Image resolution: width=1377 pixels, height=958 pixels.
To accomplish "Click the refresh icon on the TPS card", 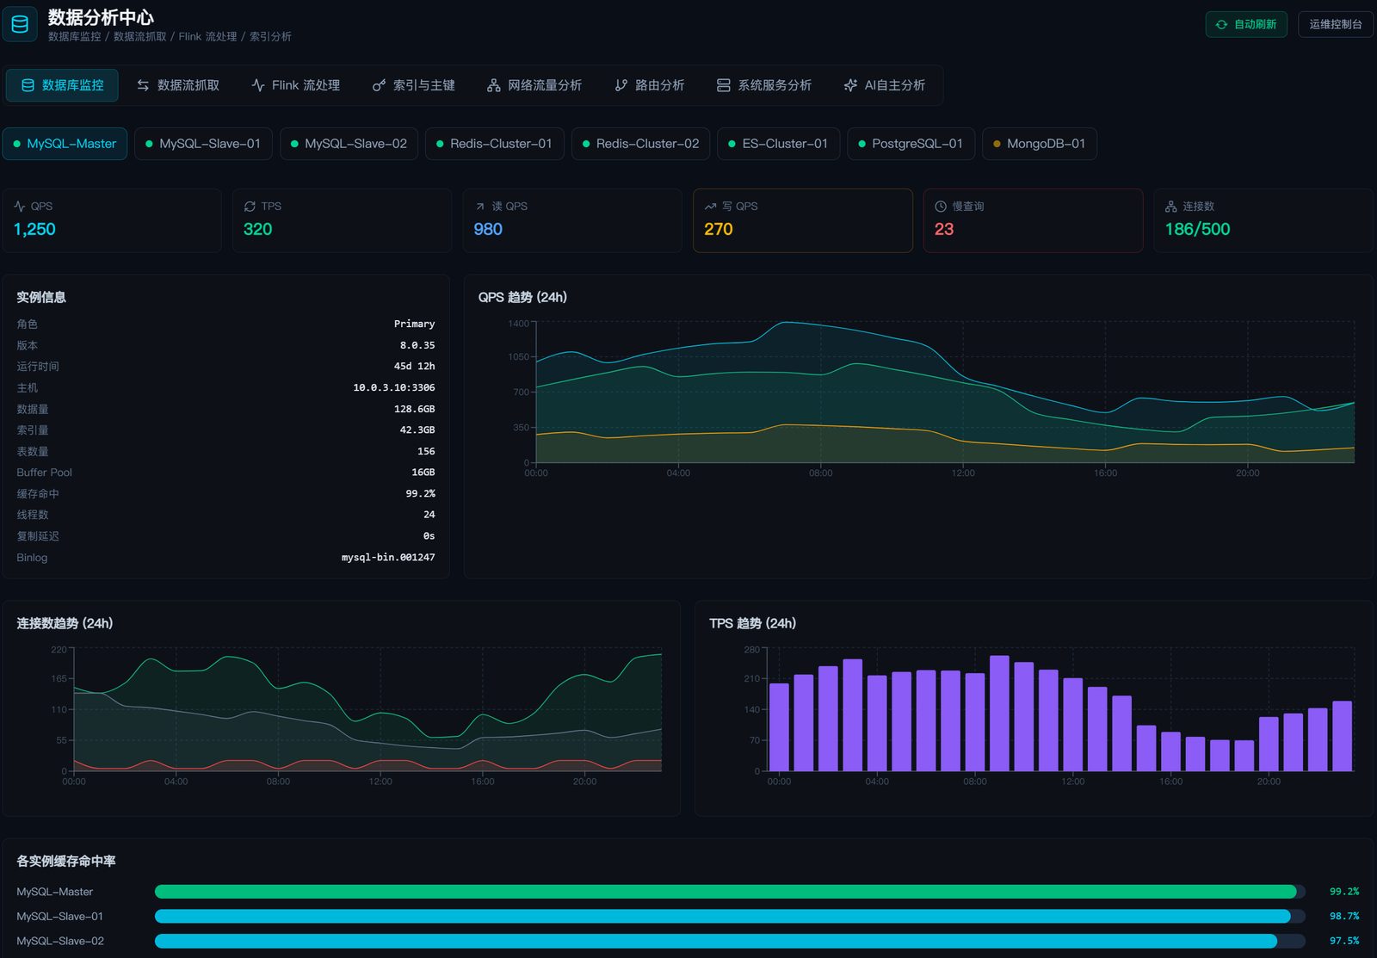I will pos(250,207).
